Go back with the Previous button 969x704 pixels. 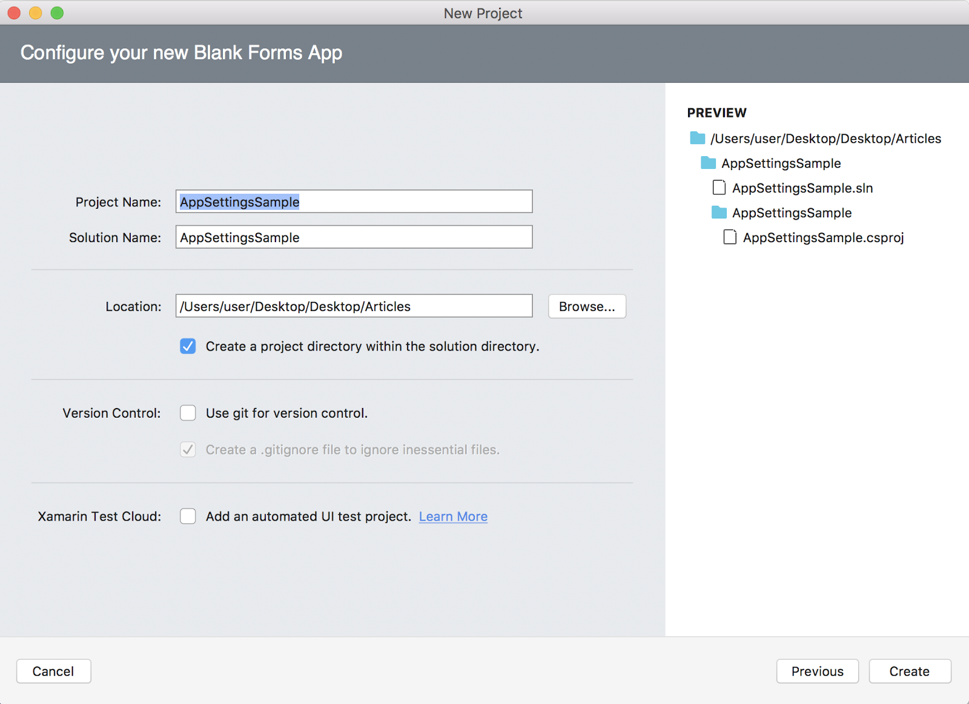(817, 671)
